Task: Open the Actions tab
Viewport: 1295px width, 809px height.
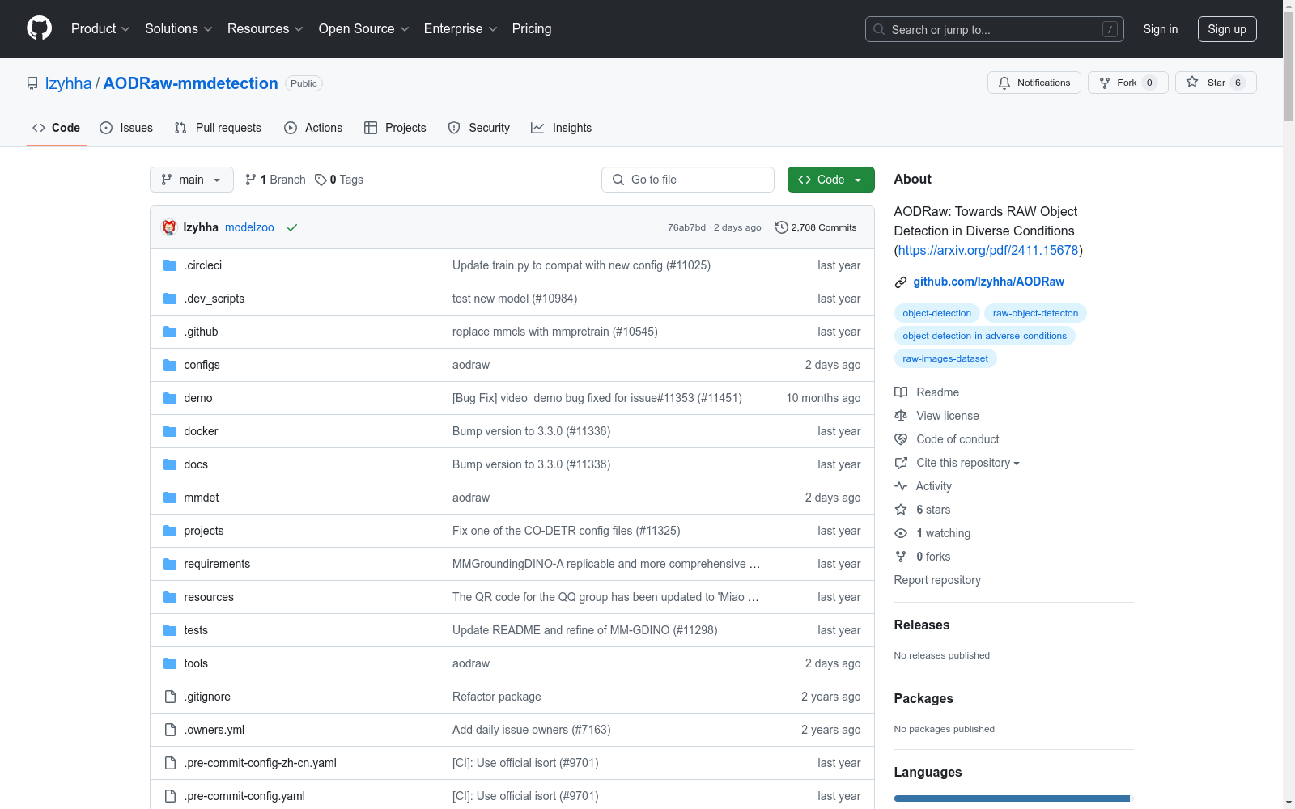Action: click(x=313, y=128)
